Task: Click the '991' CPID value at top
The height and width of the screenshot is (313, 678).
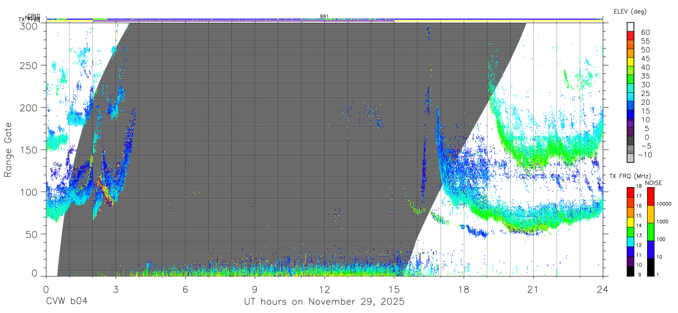Action: point(325,16)
